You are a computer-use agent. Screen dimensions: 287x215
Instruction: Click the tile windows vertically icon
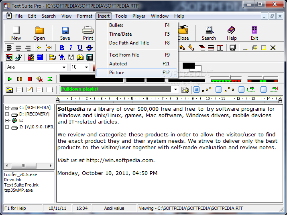click(220, 48)
